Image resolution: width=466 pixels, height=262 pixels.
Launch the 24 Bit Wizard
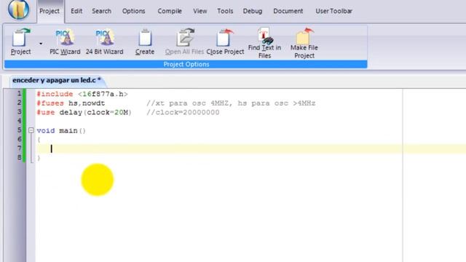click(x=105, y=41)
